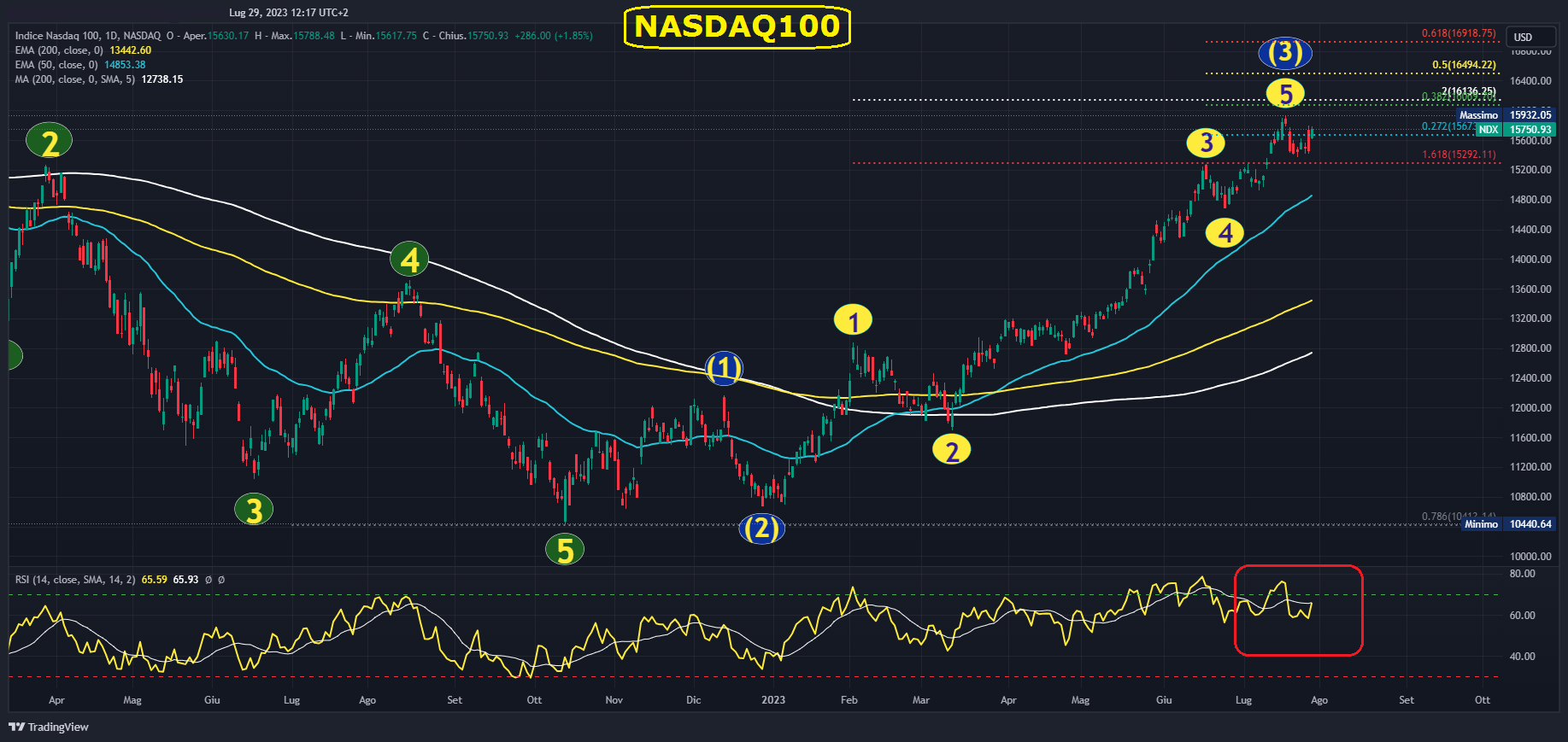Image resolution: width=1568 pixels, height=742 pixels.
Task: Click the MA 200 value 12738.15
Action: pos(162,79)
